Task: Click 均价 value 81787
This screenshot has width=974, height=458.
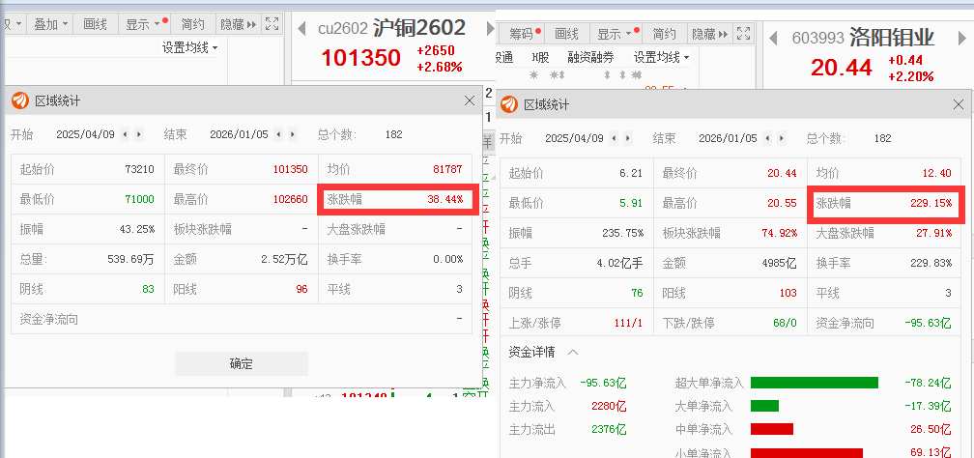Action: pyautogui.click(x=448, y=169)
